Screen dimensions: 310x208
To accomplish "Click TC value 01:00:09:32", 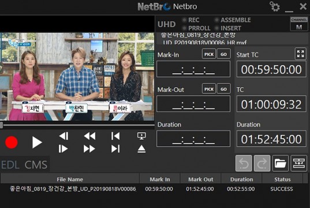I will pos(271,104).
